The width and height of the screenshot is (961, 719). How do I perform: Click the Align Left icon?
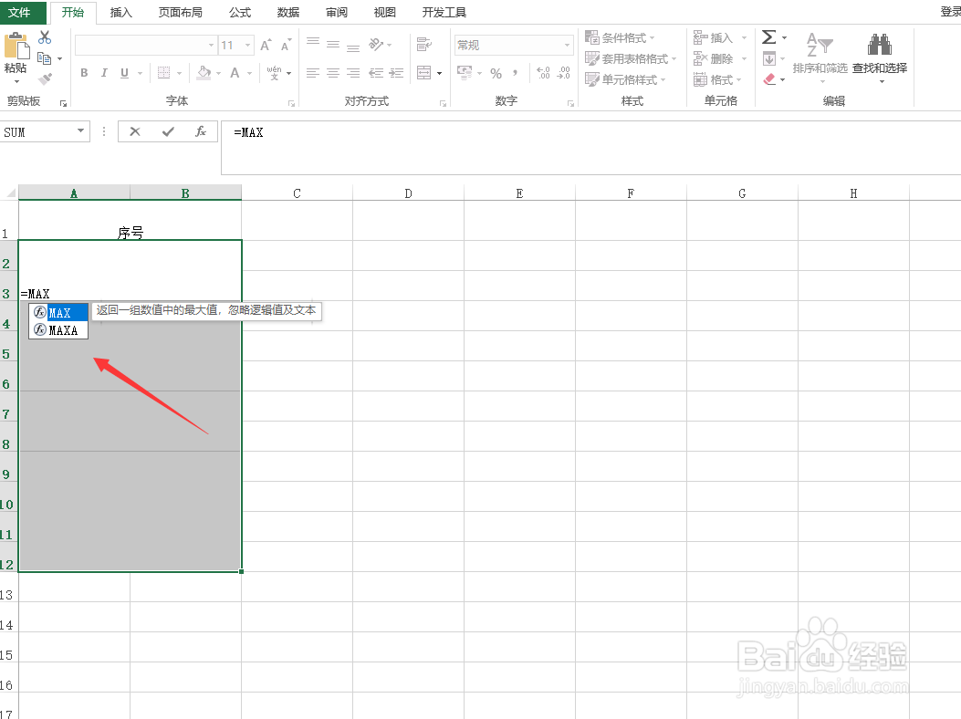(x=312, y=73)
